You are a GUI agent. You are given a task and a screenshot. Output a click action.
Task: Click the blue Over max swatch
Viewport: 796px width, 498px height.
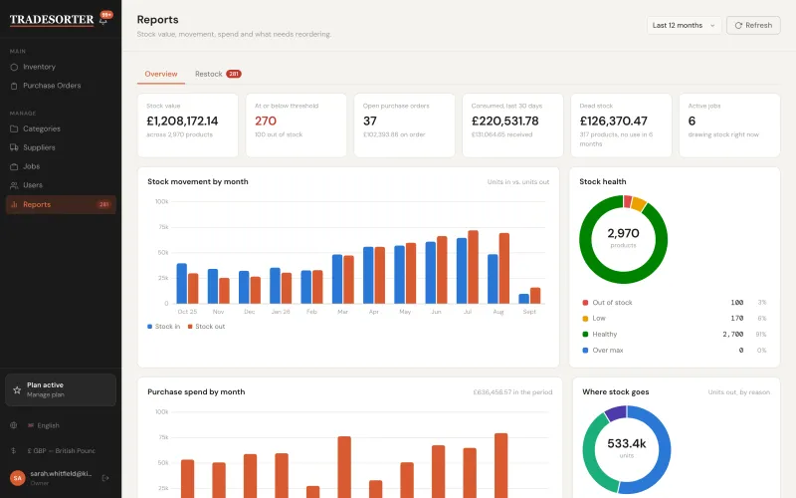585,351
